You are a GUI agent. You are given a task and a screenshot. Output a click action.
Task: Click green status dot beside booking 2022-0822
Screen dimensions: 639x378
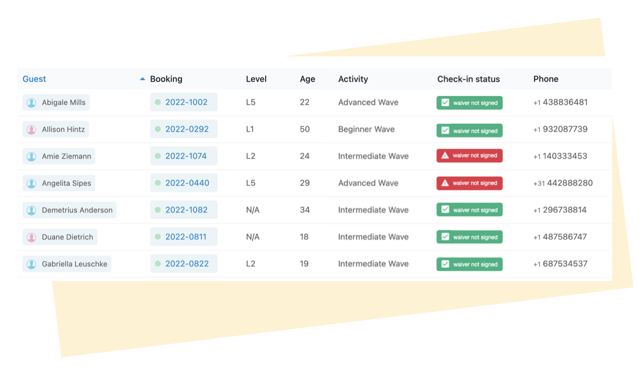coord(158,264)
